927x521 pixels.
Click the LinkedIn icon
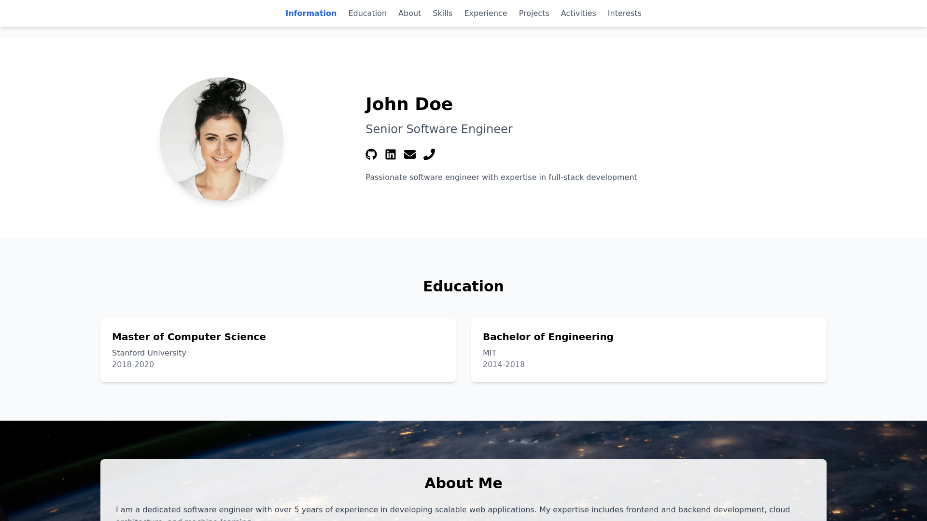[390, 154]
